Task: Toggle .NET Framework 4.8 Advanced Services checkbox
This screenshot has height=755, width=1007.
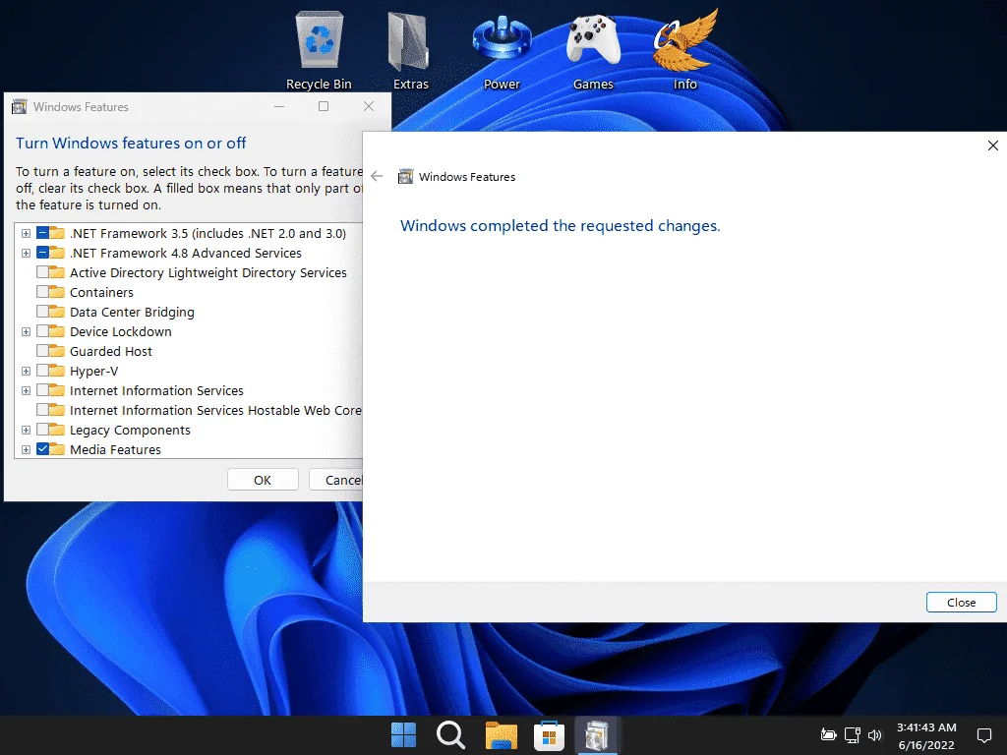Action: point(43,253)
